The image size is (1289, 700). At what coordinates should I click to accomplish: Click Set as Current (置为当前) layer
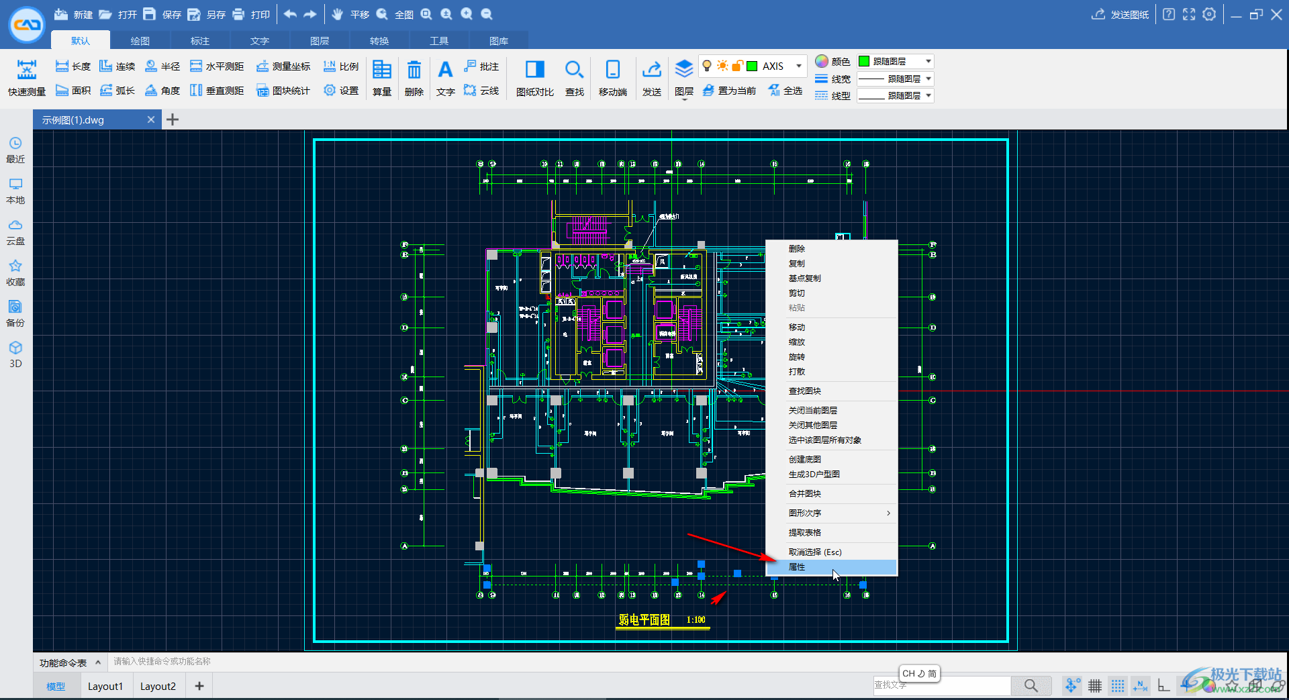point(729,91)
